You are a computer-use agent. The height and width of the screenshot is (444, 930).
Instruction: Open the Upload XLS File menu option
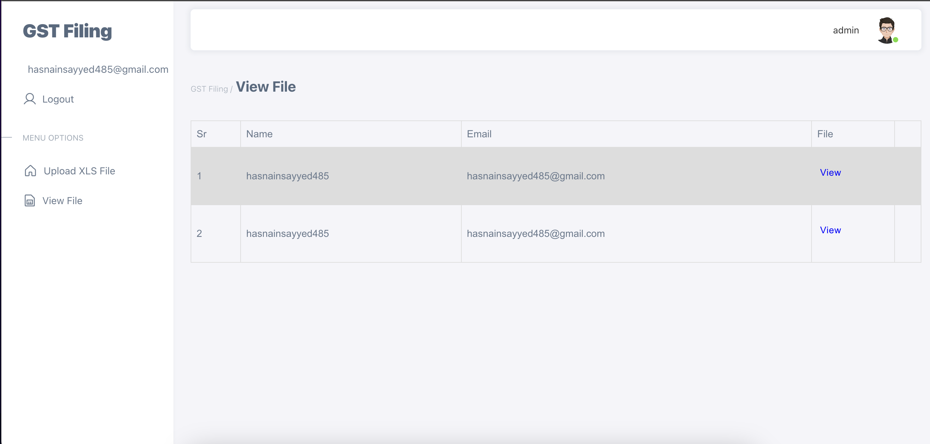[x=79, y=171]
